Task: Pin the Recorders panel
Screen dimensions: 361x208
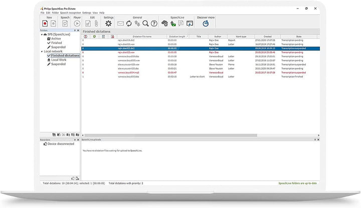Action: 75,140
